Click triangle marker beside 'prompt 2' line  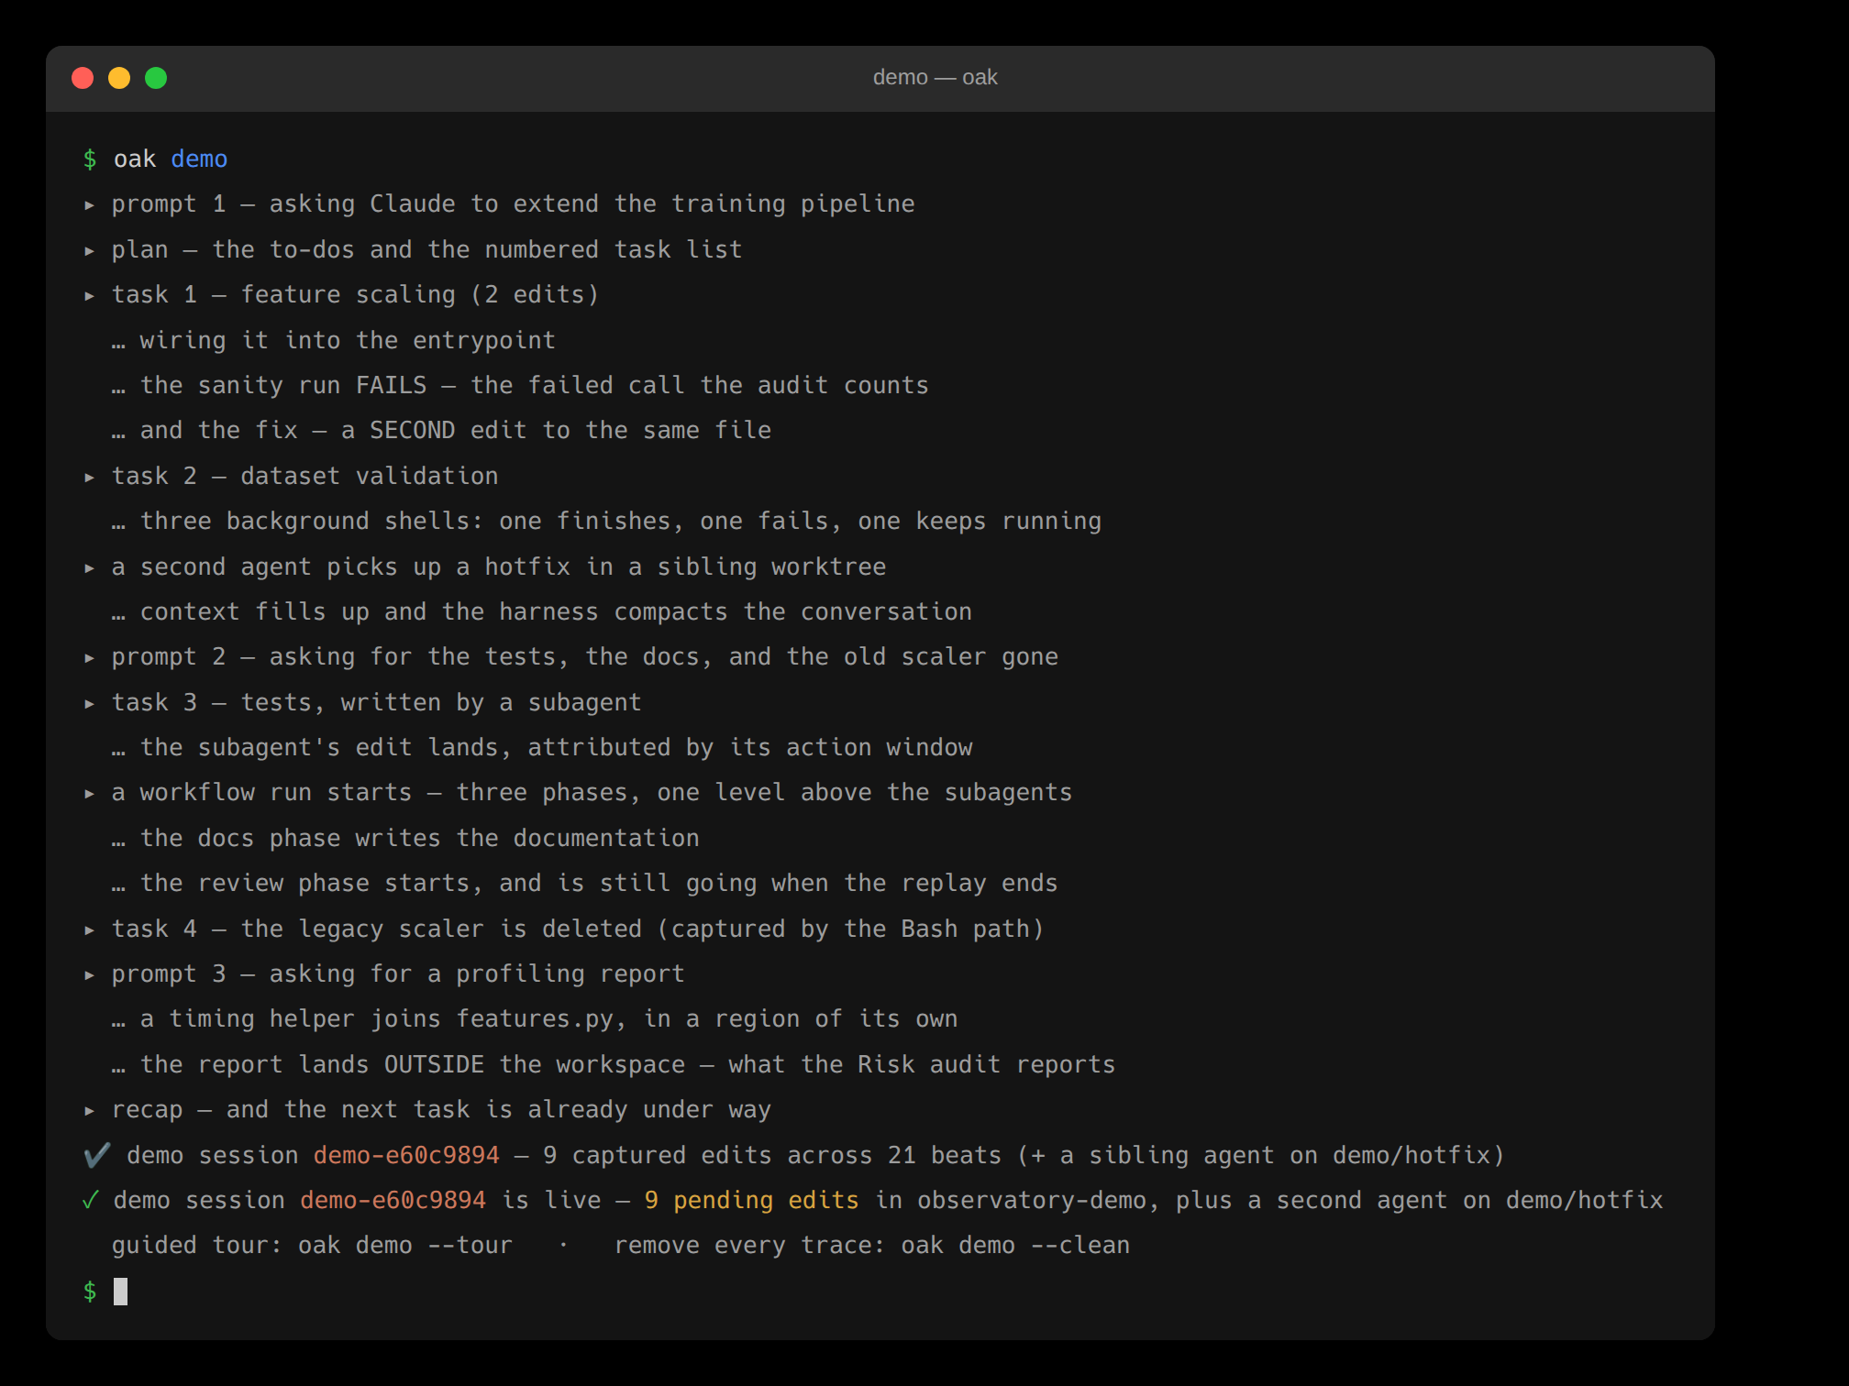[x=89, y=657]
